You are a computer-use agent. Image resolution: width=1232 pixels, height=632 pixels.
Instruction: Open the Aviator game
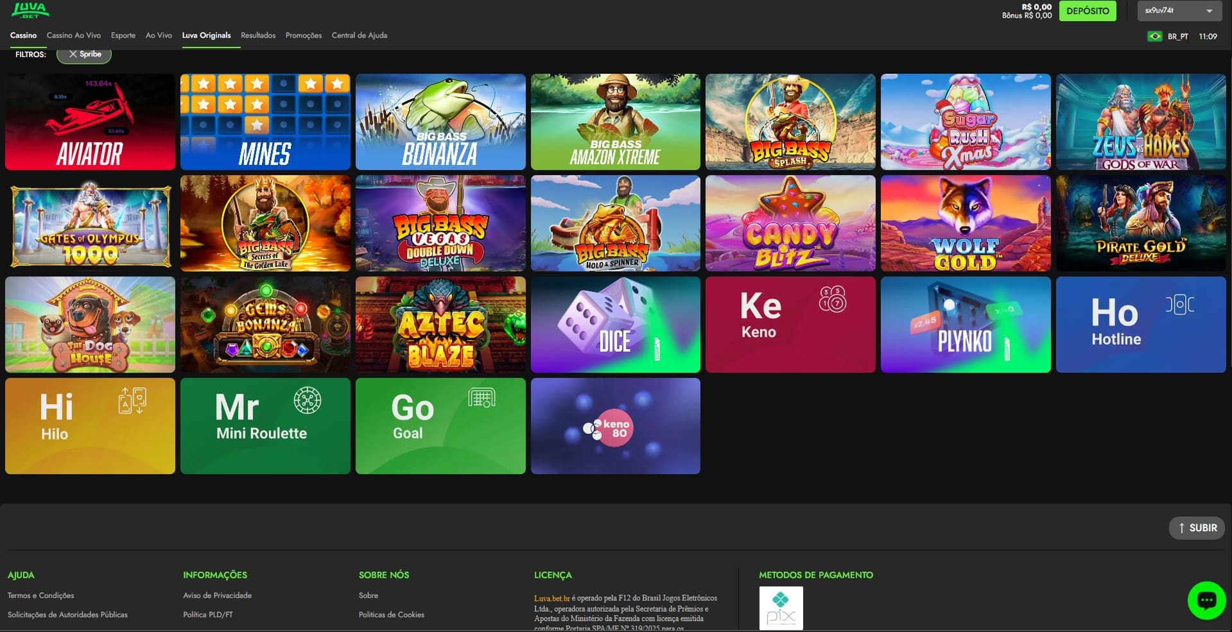pos(90,122)
